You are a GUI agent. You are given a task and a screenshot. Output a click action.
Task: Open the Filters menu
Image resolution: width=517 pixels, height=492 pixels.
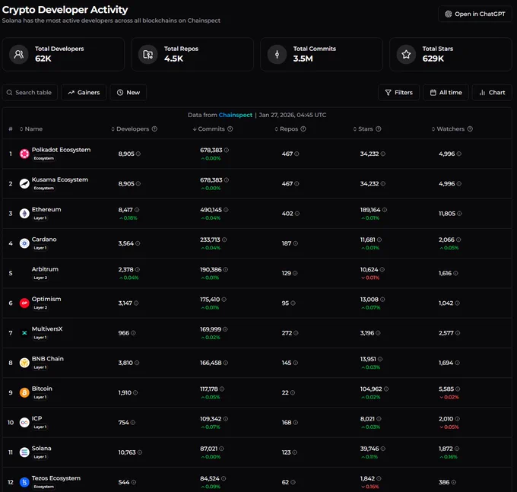tap(398, 92)
